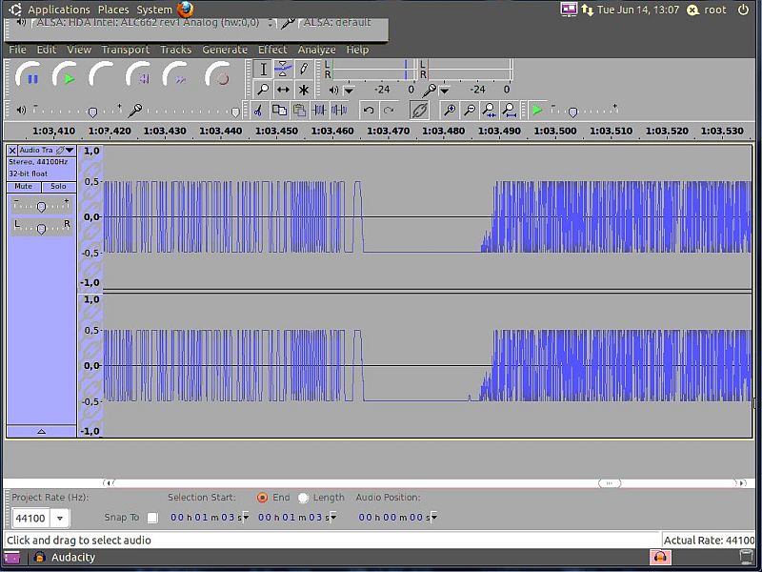Viewport: 762px width, 572px height.
Task: Fit whole project in window icon
Action: point(510,111)
